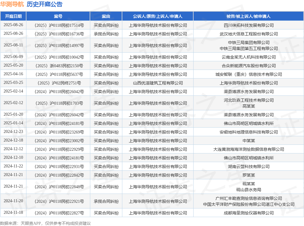This screenshot has width=304, height=226.
Task: Click case number (2025)沪0118民初17514号
Action: 59,25
